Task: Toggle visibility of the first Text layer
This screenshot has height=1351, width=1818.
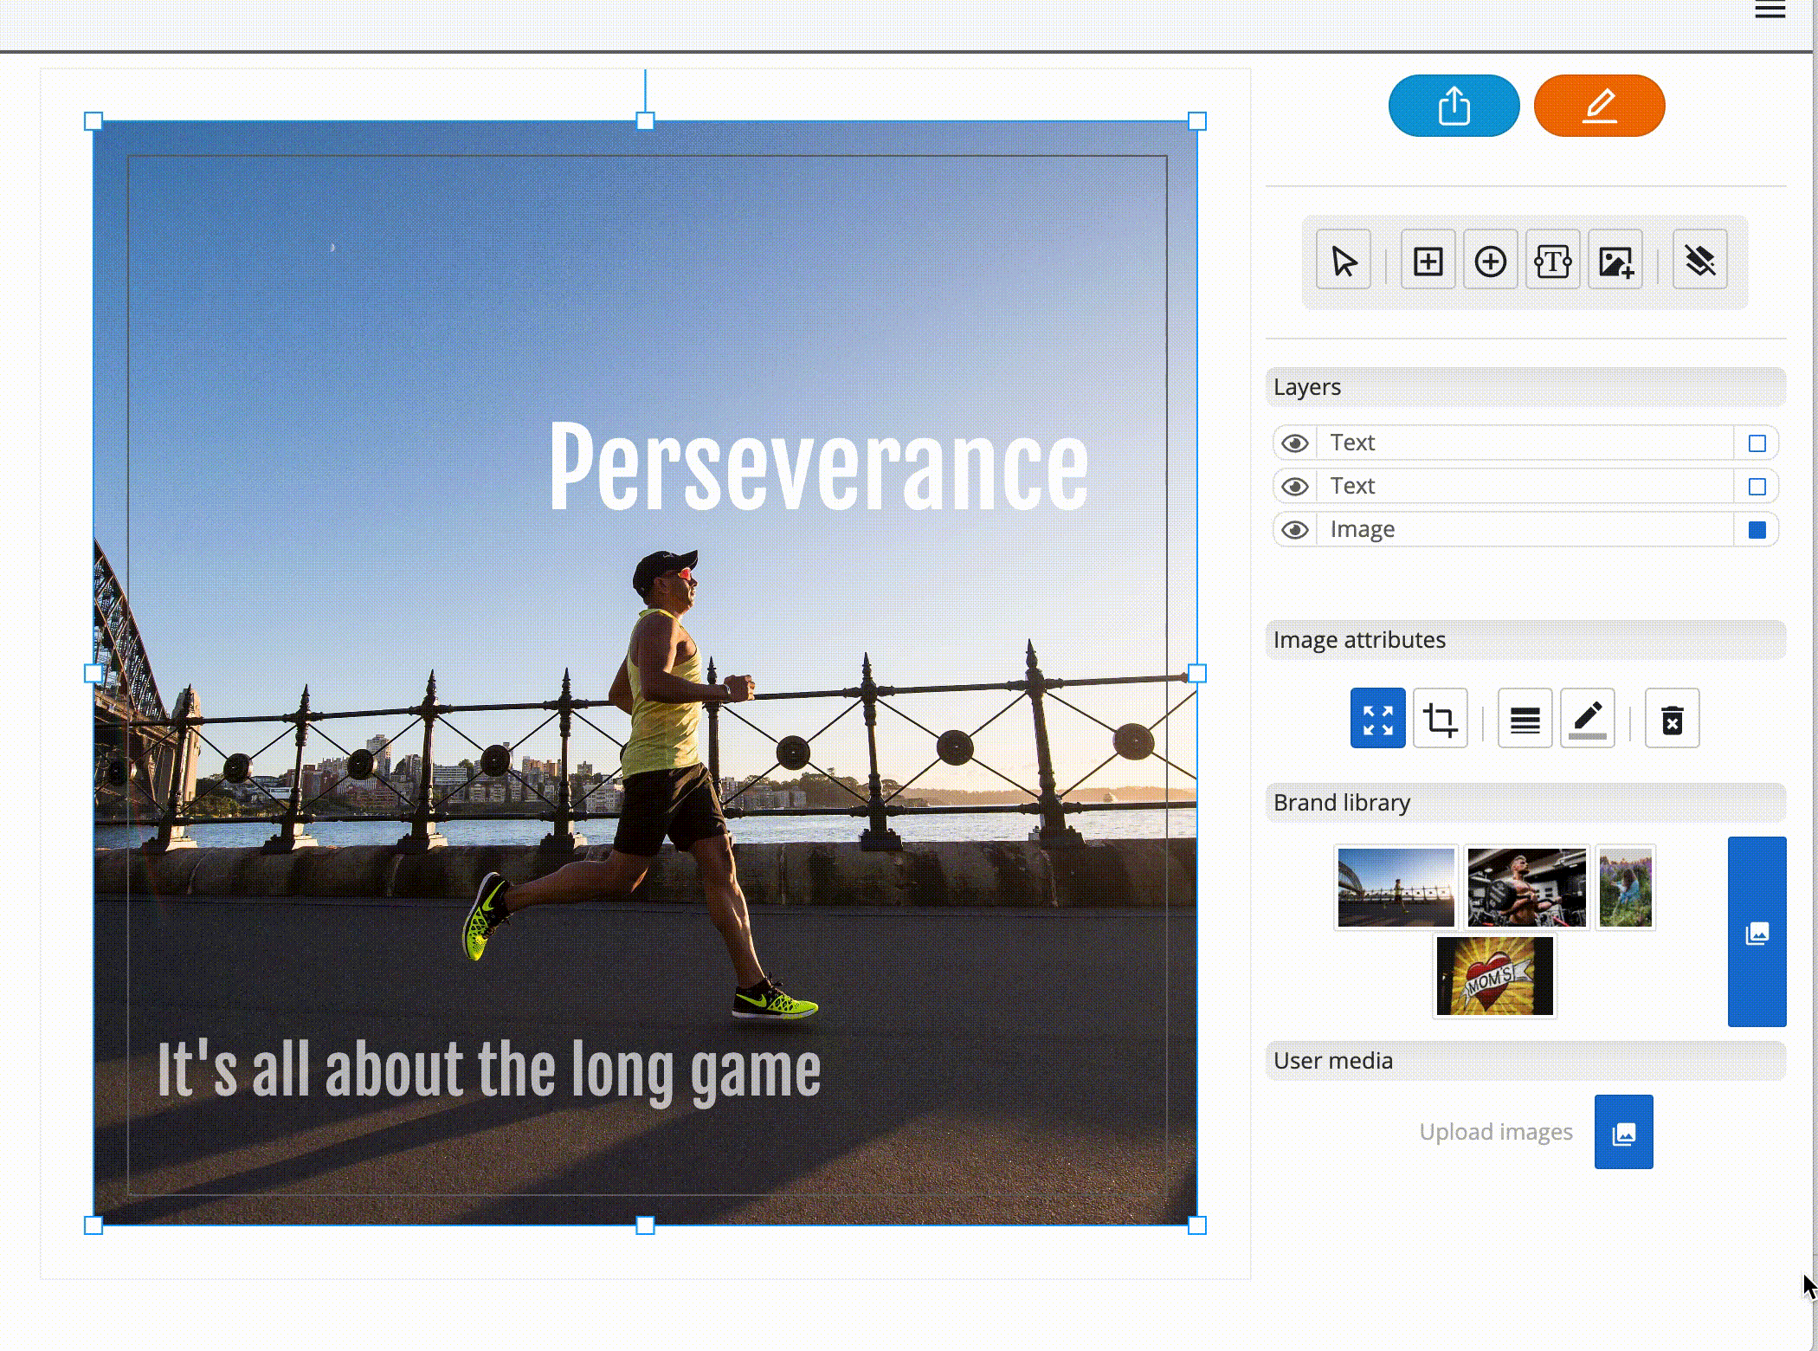Action: pos(1295,443)
